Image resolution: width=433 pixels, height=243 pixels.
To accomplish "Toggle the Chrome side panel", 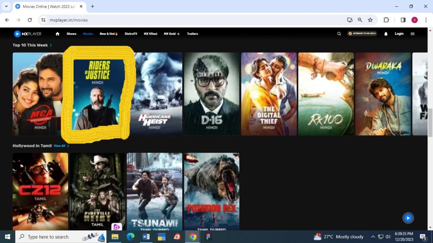I will coord(403,20).
